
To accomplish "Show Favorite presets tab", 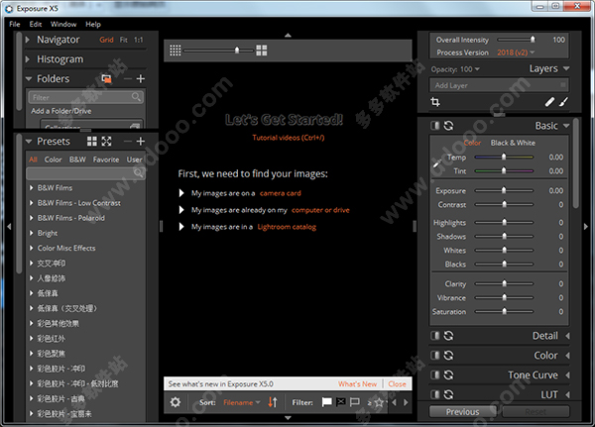I will coord(106,160).
